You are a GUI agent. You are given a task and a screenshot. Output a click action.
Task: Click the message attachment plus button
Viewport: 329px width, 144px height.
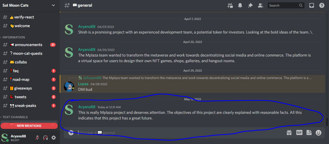pyautogui.click(x=71, y=132)
